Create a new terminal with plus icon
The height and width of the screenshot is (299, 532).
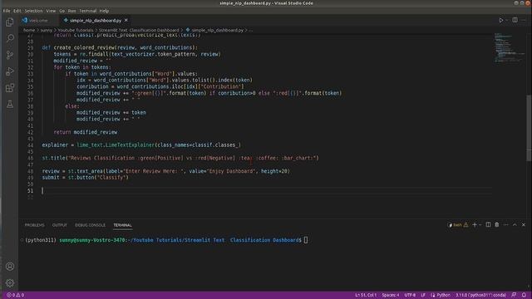475,225
